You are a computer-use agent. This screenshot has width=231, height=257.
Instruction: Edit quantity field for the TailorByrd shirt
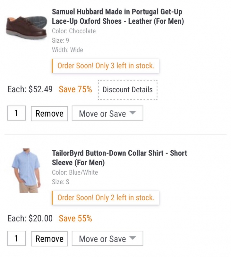[16, 238]
